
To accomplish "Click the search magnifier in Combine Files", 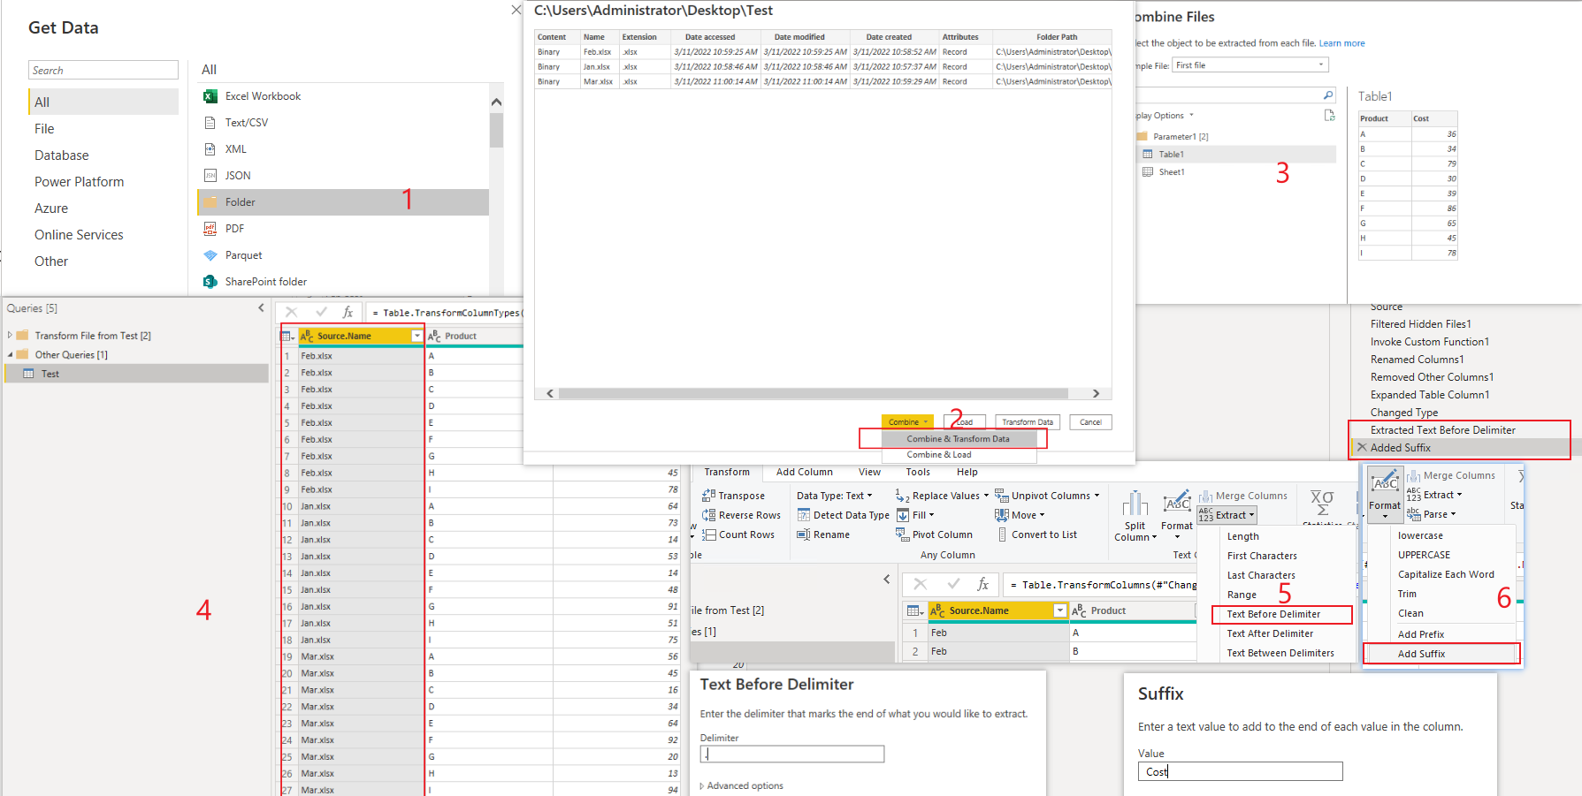I will tap(1327, 95).
